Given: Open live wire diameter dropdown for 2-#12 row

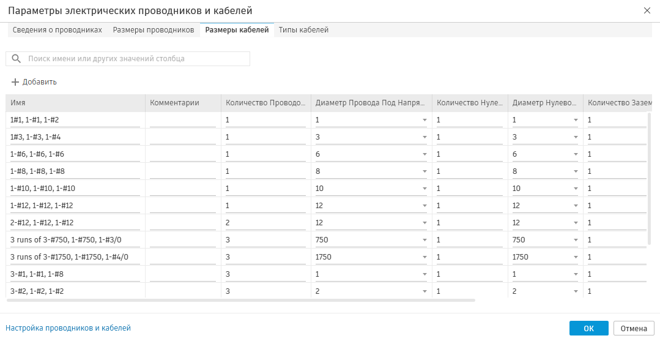Looking at the screenshot, I should coord(425,223).
